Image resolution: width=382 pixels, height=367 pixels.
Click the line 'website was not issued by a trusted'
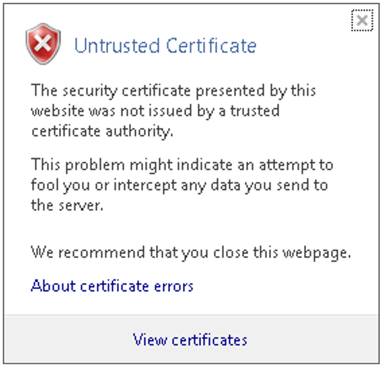pyautogui.click(x=155, y=110)
